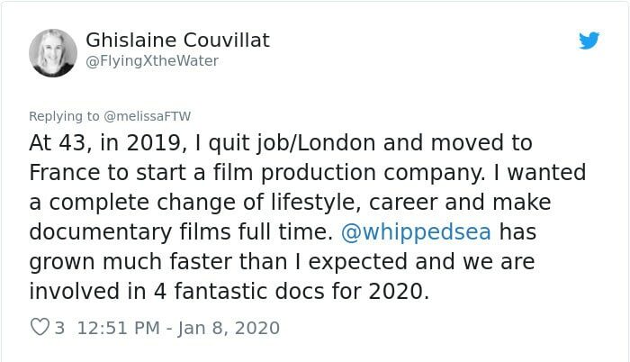Click the 'Replying to' label
This screenshot has height=362, width=630.
pos(64,116)
